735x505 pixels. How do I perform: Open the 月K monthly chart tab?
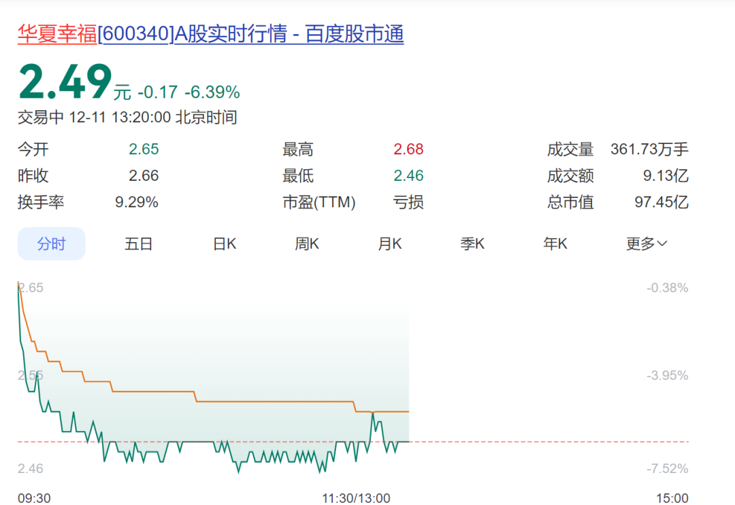coord(390,244)
